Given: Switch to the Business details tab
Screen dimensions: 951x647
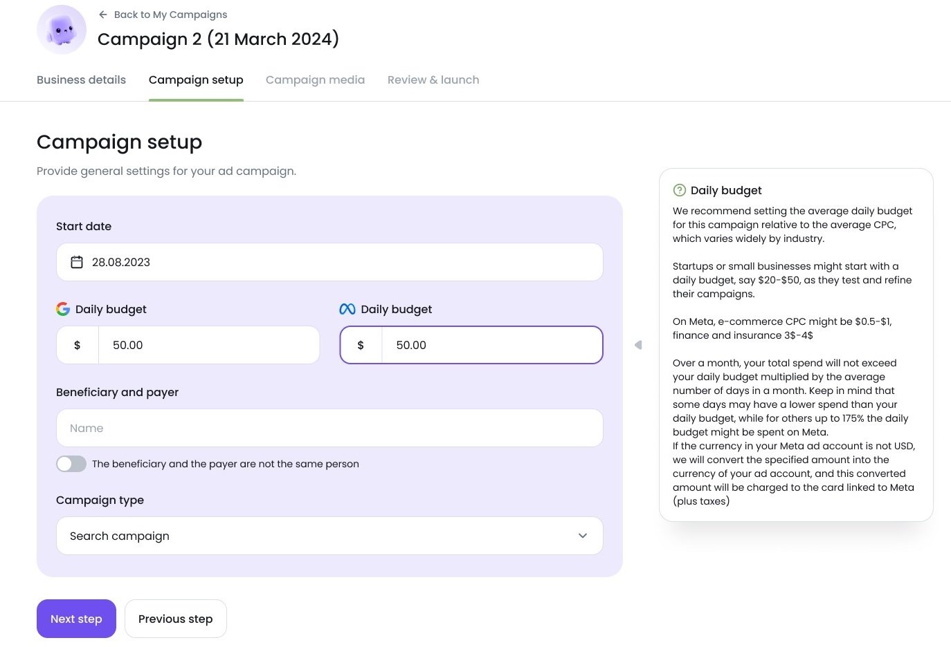Looking at the screenshot, I should pyautogui.click(x=81, y=79).
